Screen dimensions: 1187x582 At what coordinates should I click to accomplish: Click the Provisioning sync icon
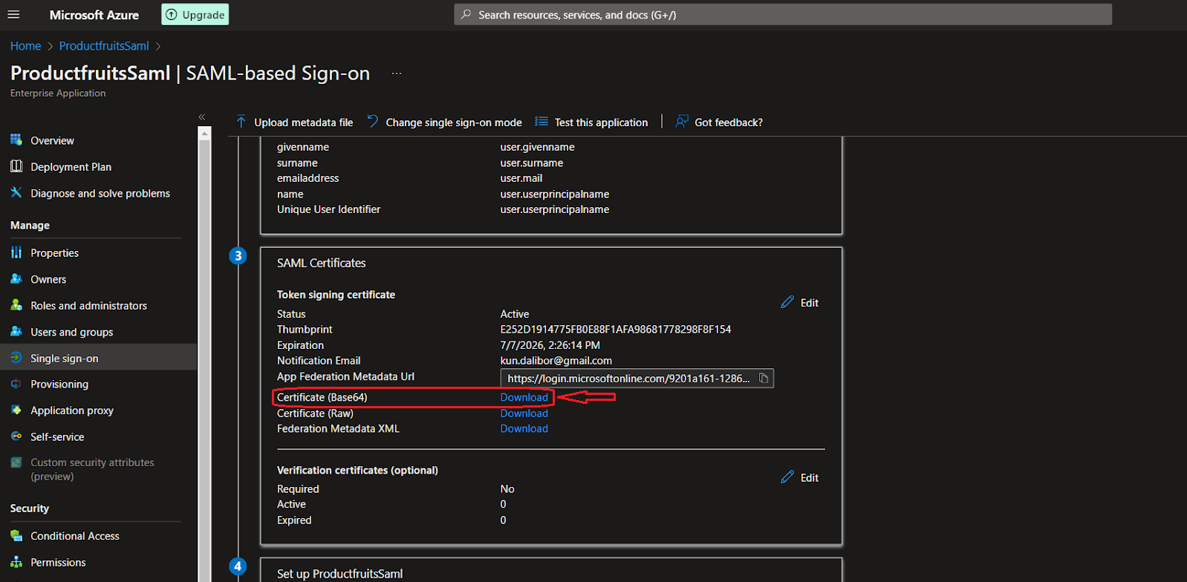point(16,384)
